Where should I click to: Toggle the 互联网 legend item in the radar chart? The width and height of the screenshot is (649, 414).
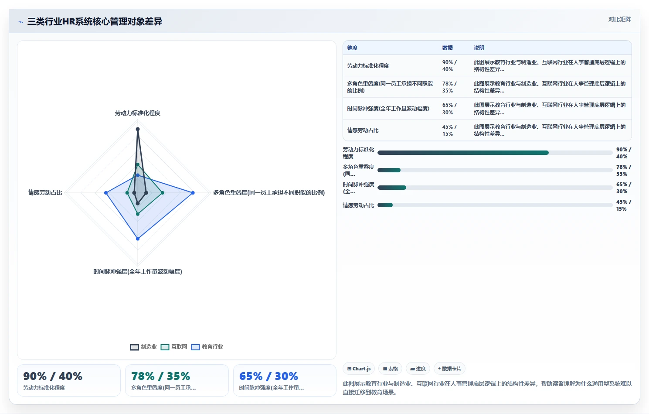[x=174, y=347]
